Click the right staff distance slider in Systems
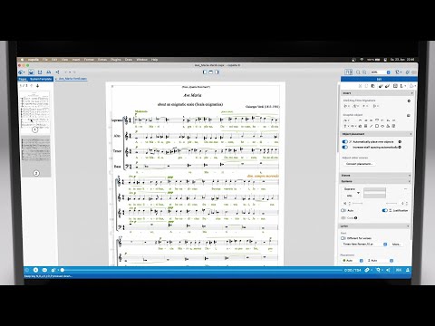435x326 pixels. pyautogui.click(x=391, y=204)
